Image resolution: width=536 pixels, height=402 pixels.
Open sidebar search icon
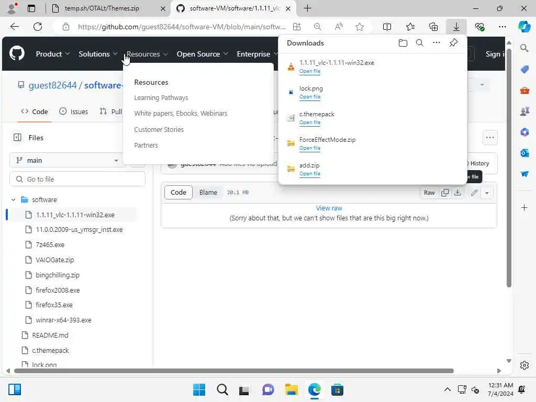[x=524, y=48]
